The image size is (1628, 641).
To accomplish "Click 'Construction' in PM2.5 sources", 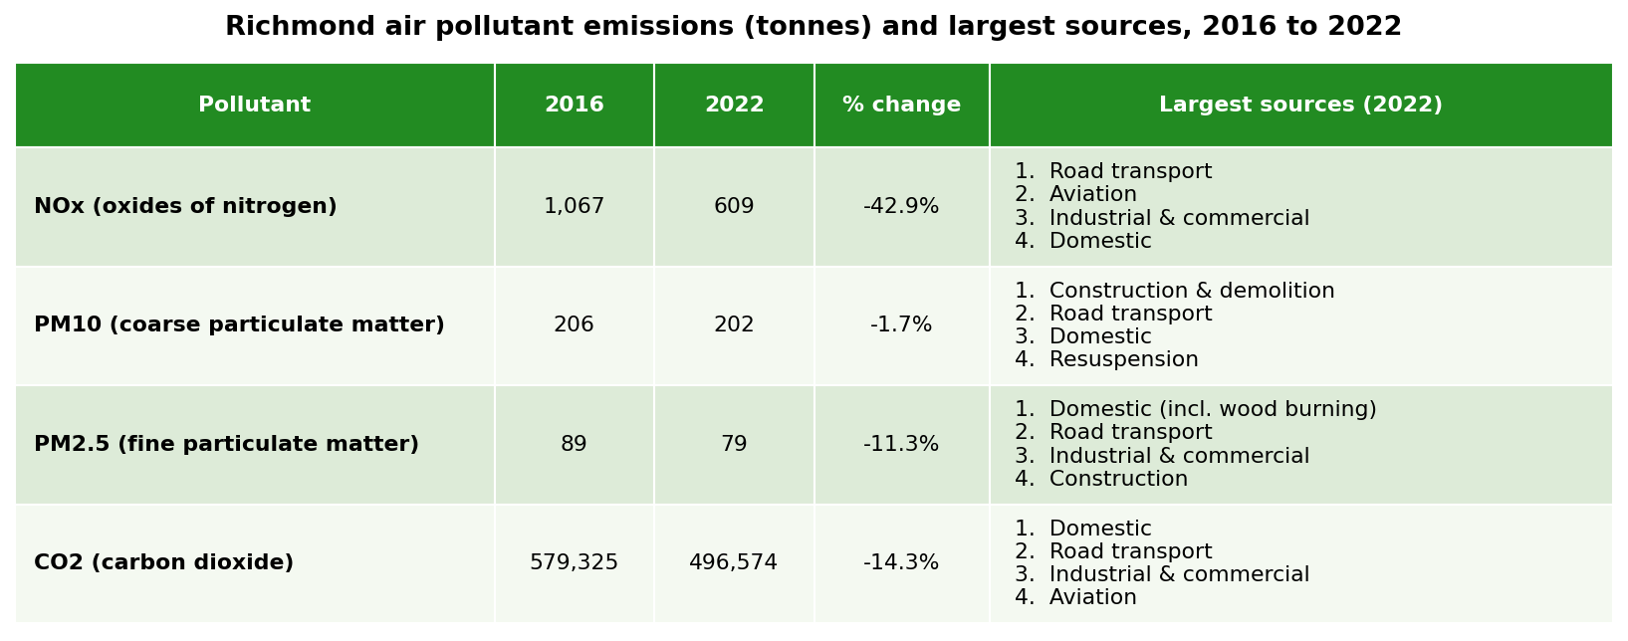I will click(x=1118, y=480).
